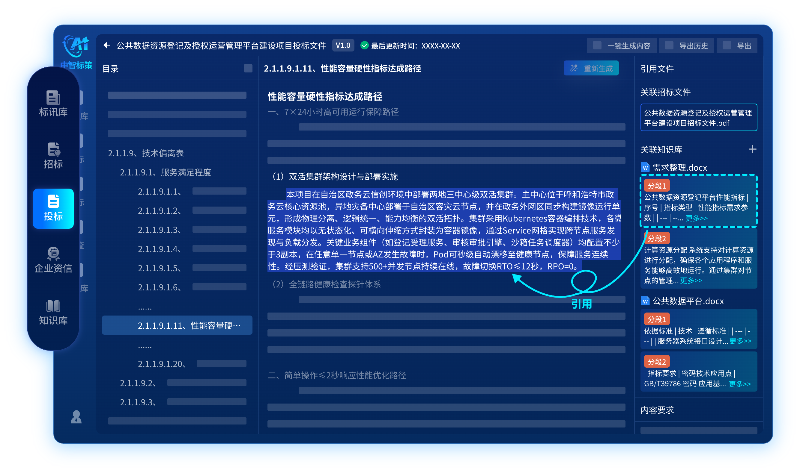Open 企业资信 sidebar section
Viewport: 800px width, 473px height.
pos(53,260)
